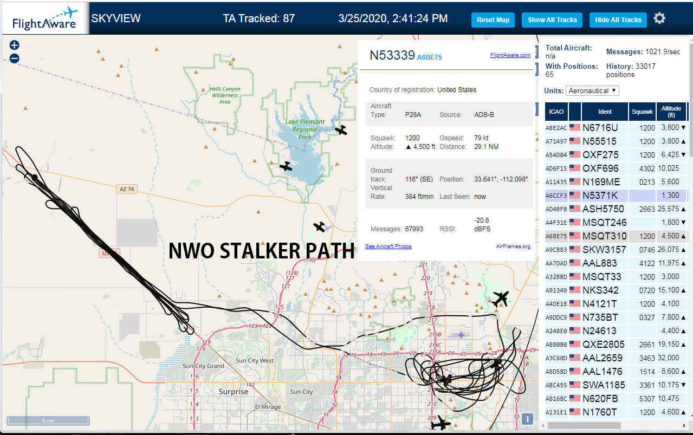Select the NKS342 aircraft row
This screenshot has height=435, width=693.
click(616, 290)
